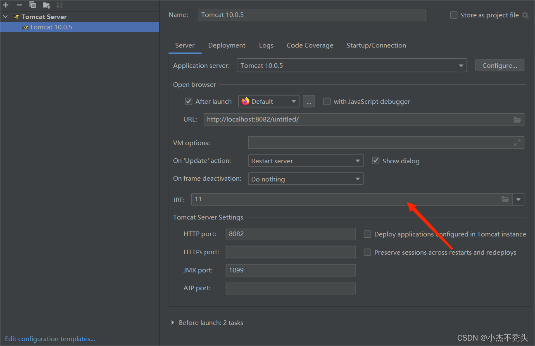
Task: Copy configuration icon in toolbar
Action: pos(33,5)
